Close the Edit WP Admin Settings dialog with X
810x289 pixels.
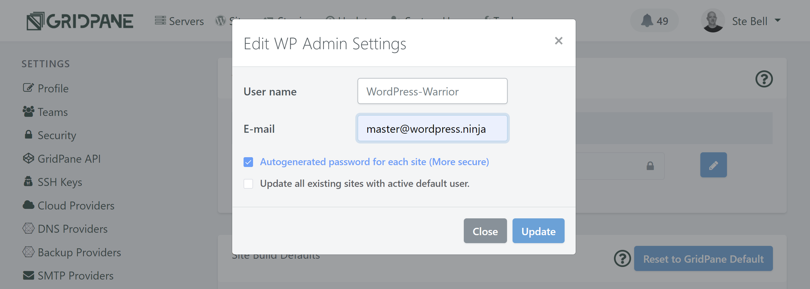coord(558,41)
